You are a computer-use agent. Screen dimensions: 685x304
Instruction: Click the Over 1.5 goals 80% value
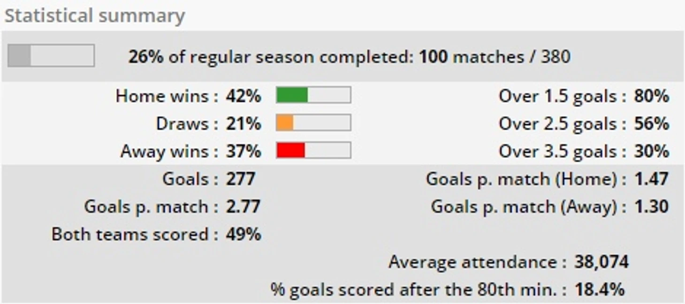(x=651, y=96)
